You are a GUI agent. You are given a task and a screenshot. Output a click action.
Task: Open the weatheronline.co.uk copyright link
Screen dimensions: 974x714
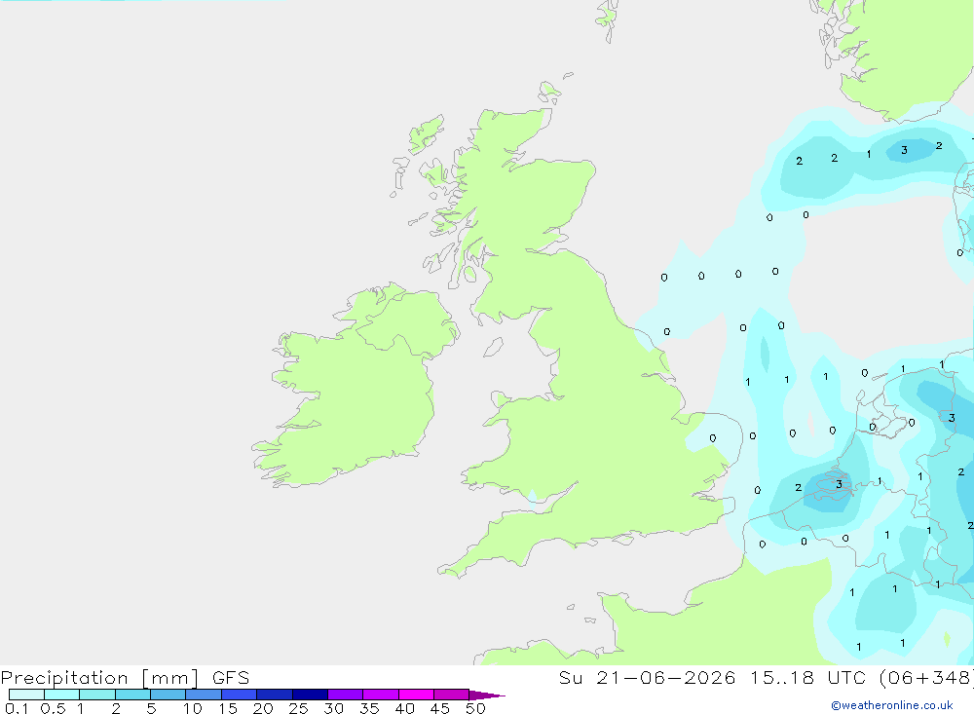(x=892, y=705)
